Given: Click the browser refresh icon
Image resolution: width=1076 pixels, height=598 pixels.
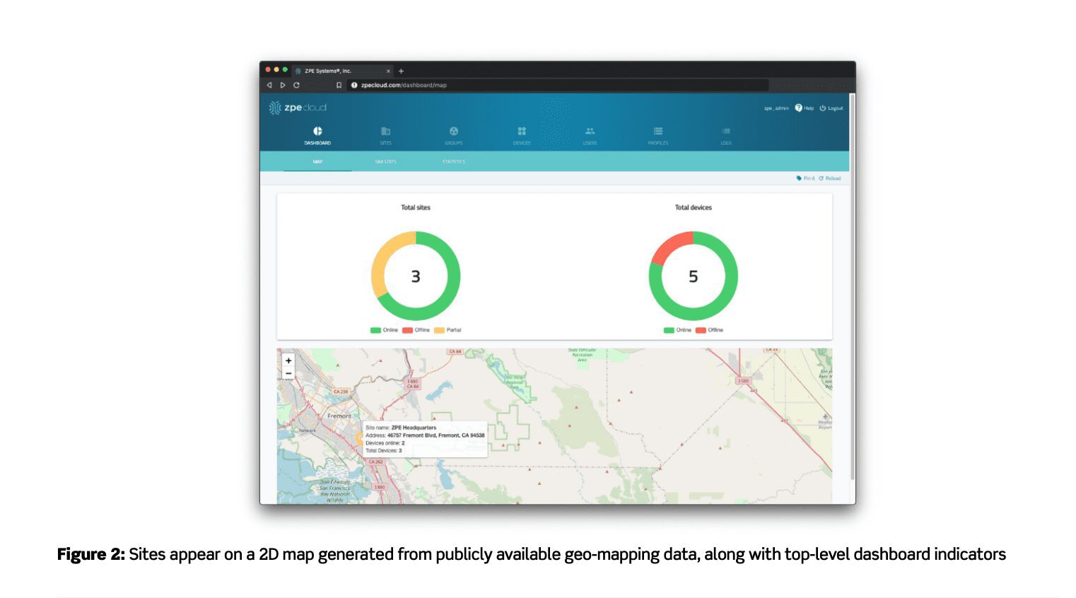Looking at the screenshot, I should (296, 85).
